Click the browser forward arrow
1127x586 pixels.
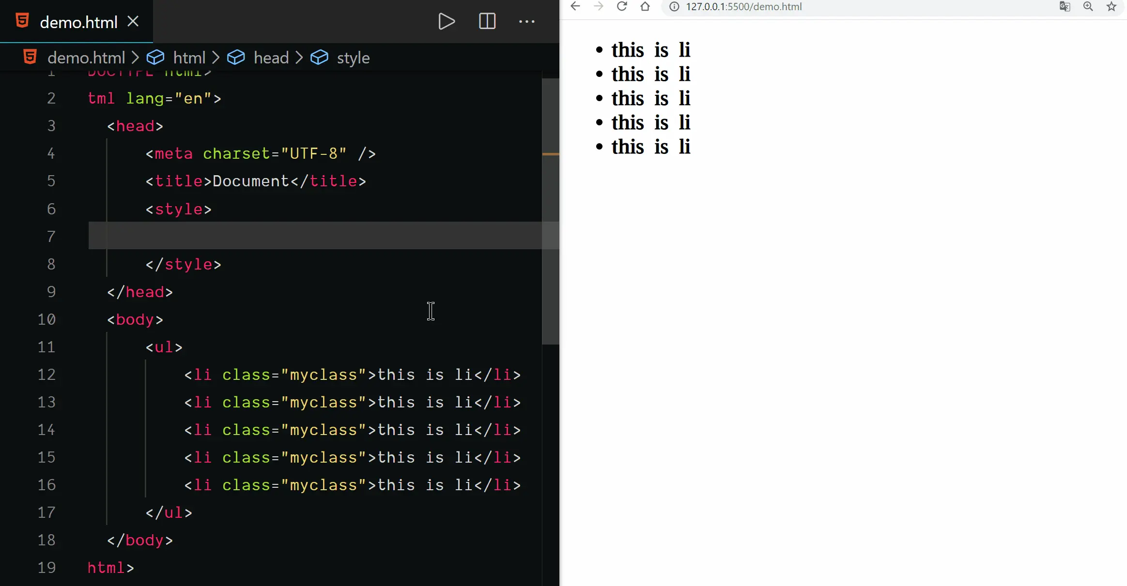[599, 6]
